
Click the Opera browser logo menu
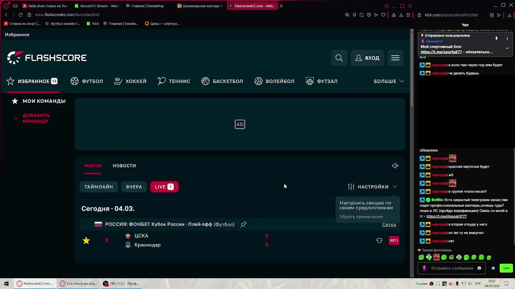[x=6, y=6]
